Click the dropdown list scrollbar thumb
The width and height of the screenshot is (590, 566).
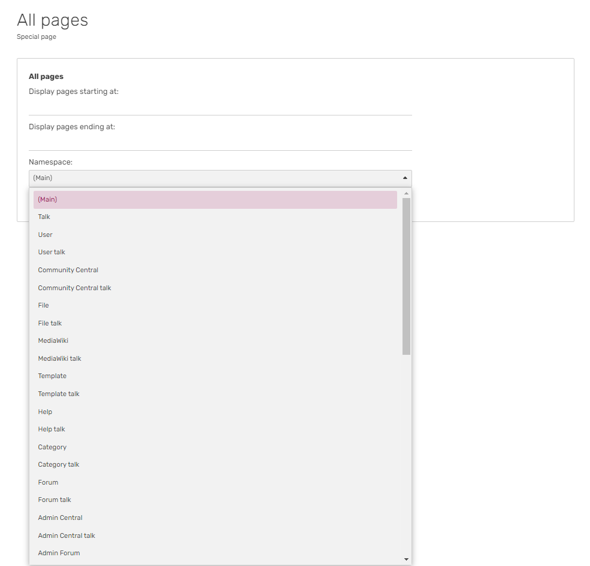coord(406,275)
